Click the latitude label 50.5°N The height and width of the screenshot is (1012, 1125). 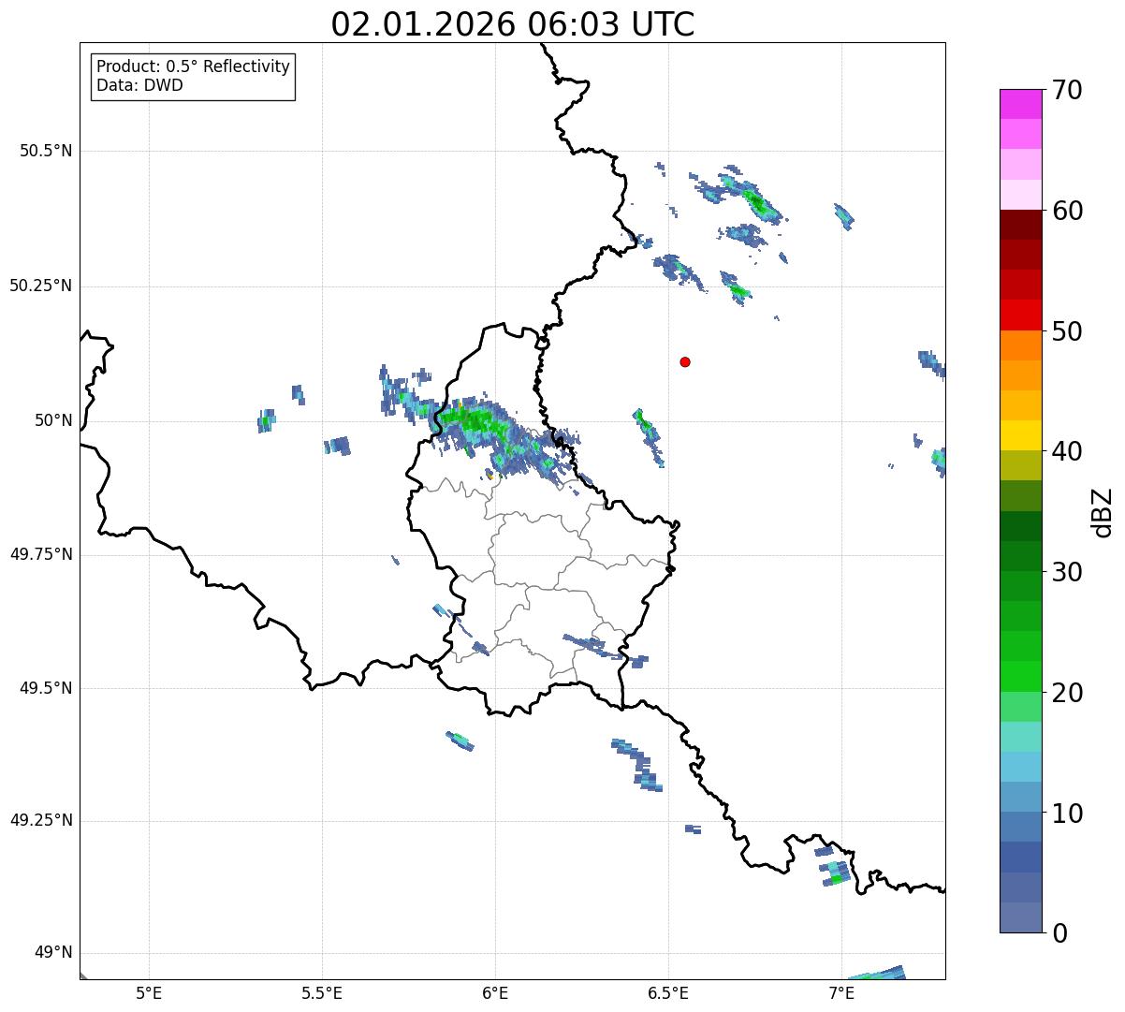(45, 151)
